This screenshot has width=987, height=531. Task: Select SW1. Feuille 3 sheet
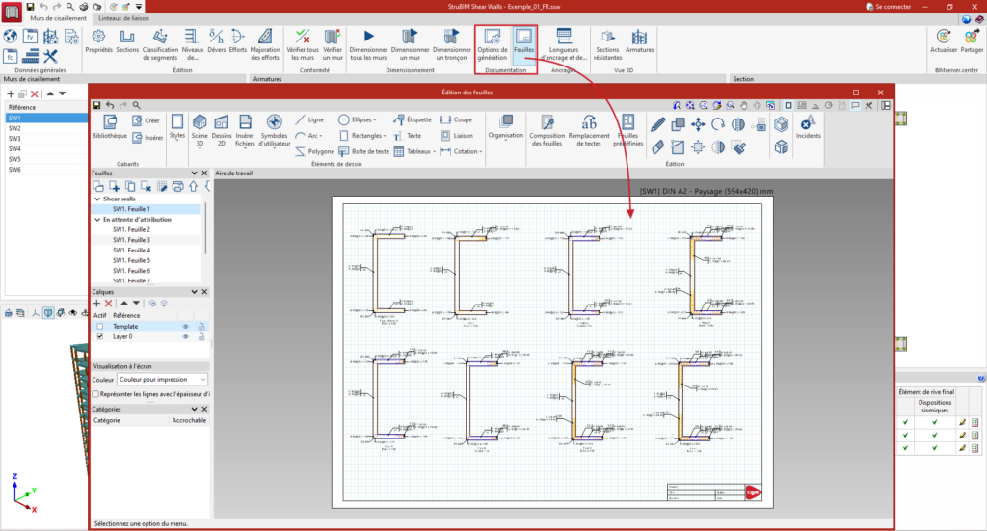pos(131,240)
